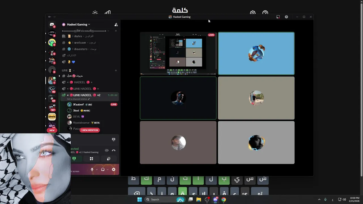Open the green cartoon avatar server
Viewport: 363px width, 204px height.
52,42
